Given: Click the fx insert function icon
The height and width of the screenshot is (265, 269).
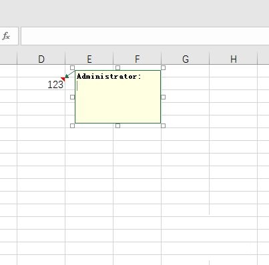Looking at the screenshot, I should [6, 36].
